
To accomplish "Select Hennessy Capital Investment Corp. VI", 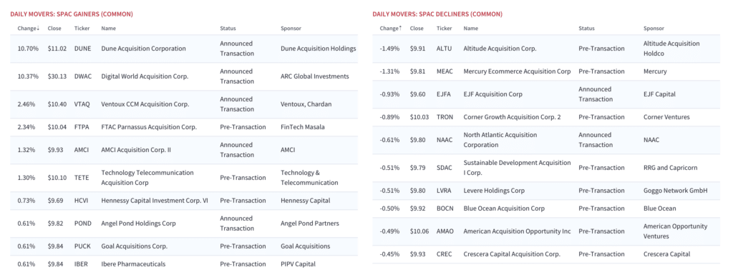I will click(155, 201).
